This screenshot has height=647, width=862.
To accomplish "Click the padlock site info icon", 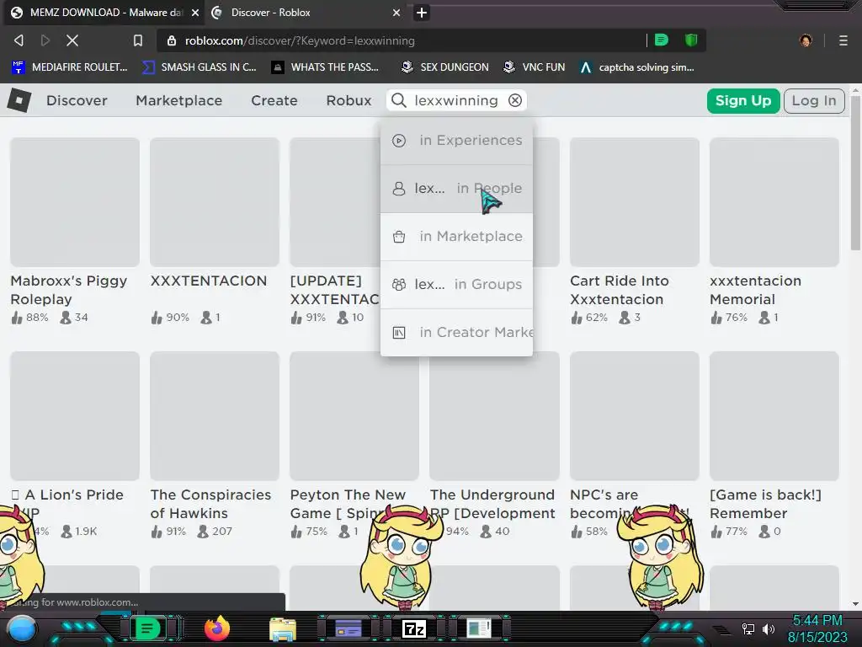I will coord(172,40).
